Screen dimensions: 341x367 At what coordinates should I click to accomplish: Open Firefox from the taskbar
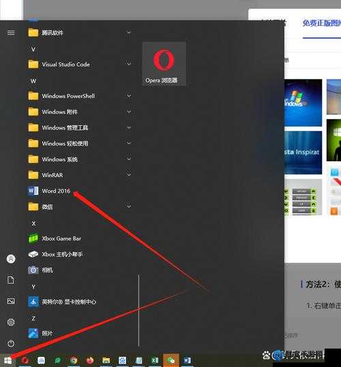tap(90, 360)
